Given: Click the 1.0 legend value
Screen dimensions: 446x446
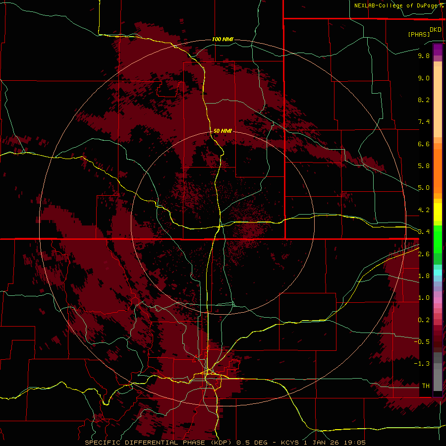Looking at the screenshot, I should coord(424,298).
